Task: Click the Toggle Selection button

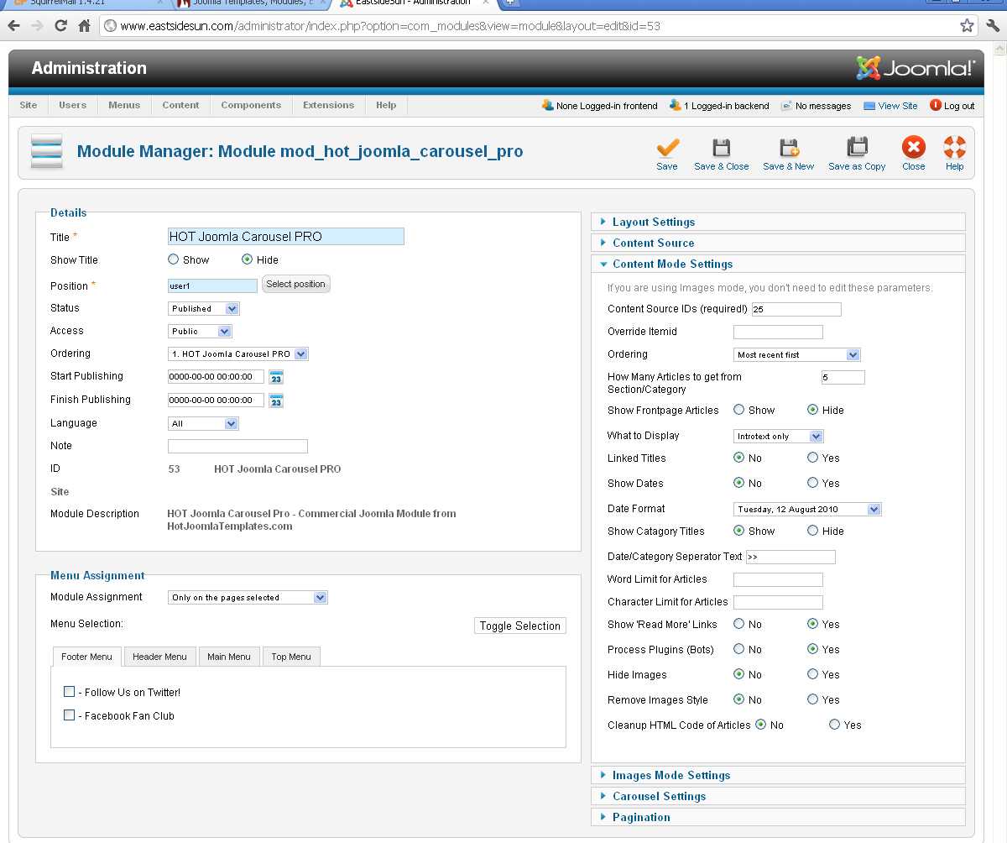Action: 520,626
